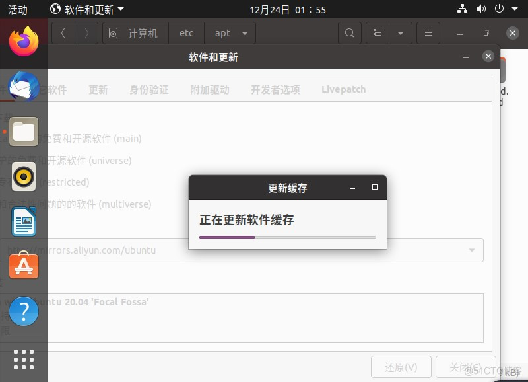Go back in the file manager
528x382 pixels.
coord(63,33)
